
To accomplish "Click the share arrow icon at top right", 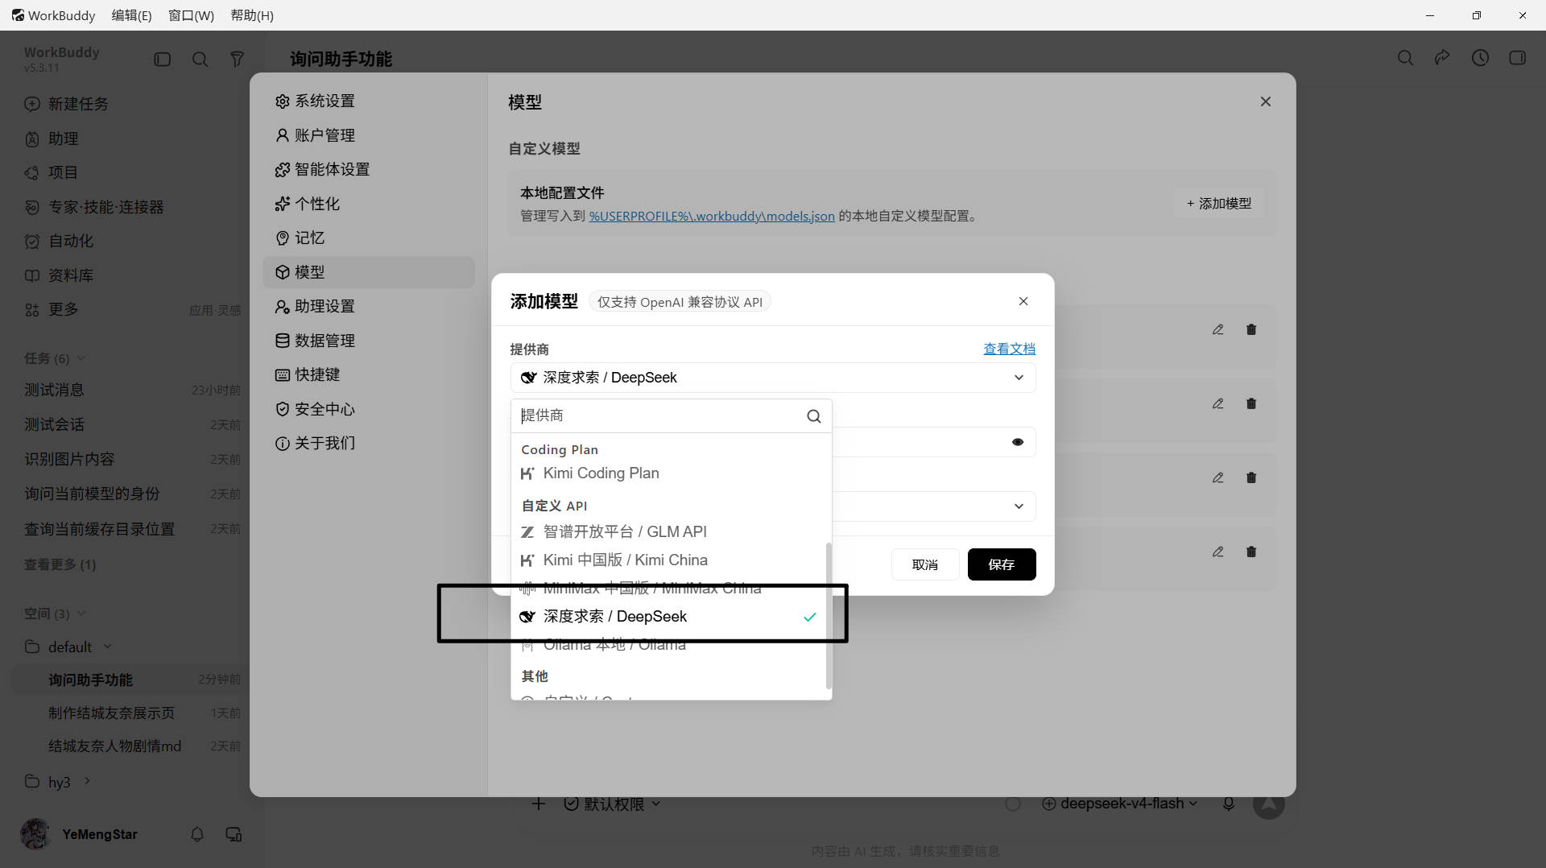I will click(1442, 58).
